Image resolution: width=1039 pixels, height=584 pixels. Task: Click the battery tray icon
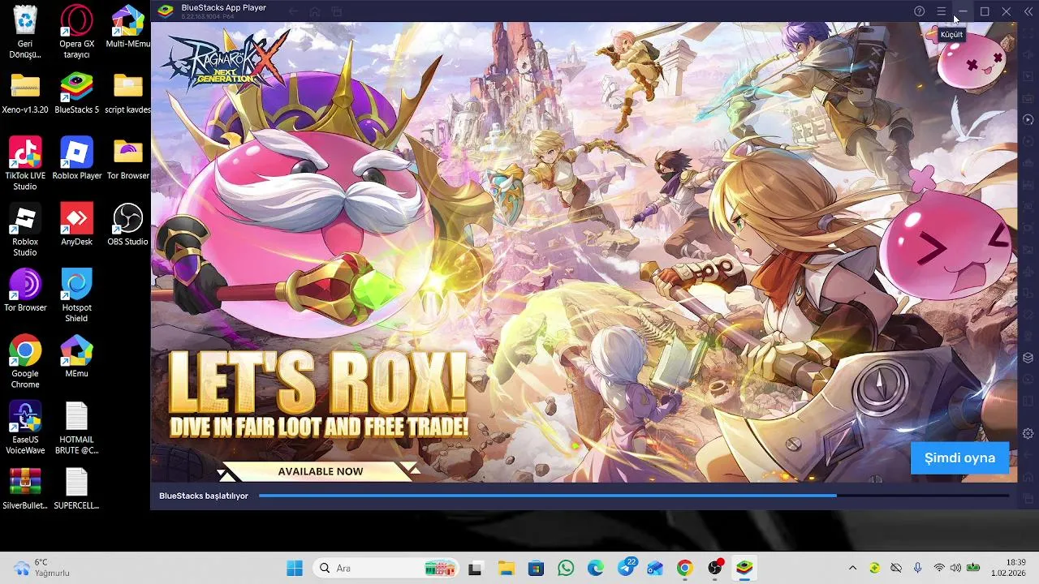tap(972, 568)
